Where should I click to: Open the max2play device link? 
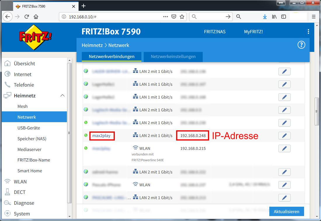coord(101,136)
